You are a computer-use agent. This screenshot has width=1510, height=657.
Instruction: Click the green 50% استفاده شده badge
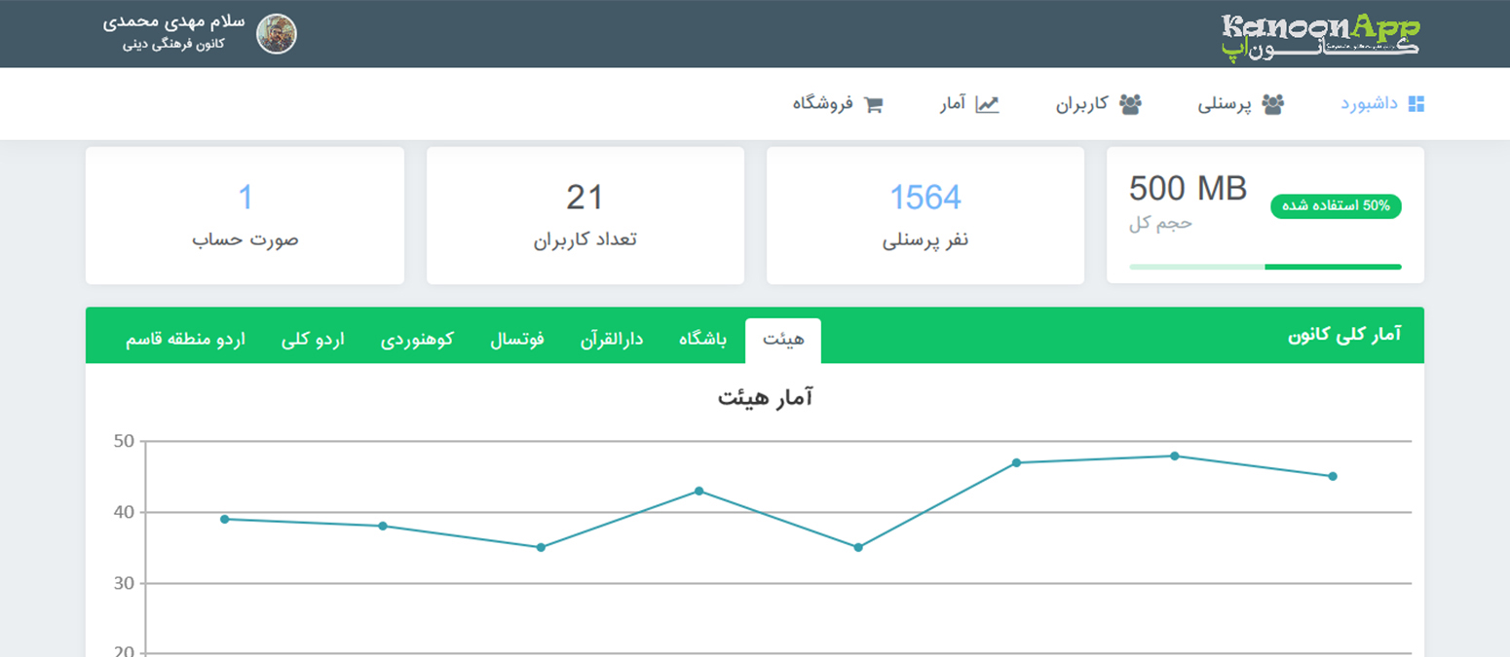tap(1336, 206)
